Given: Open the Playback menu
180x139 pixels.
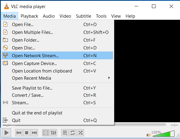Looking at the screenshot, I should 29,16.
